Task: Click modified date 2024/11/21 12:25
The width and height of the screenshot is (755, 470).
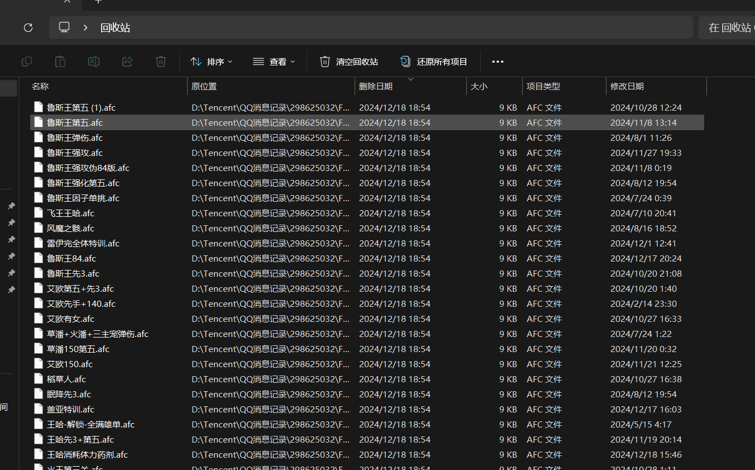Action: tap(646, 364)
